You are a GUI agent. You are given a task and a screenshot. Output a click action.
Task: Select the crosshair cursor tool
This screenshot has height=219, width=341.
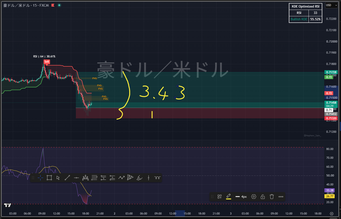click(x=40, y=178)
